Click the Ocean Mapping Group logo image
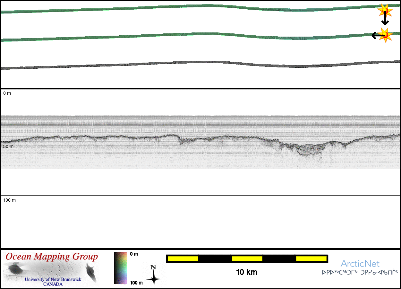 click(51, 269)
